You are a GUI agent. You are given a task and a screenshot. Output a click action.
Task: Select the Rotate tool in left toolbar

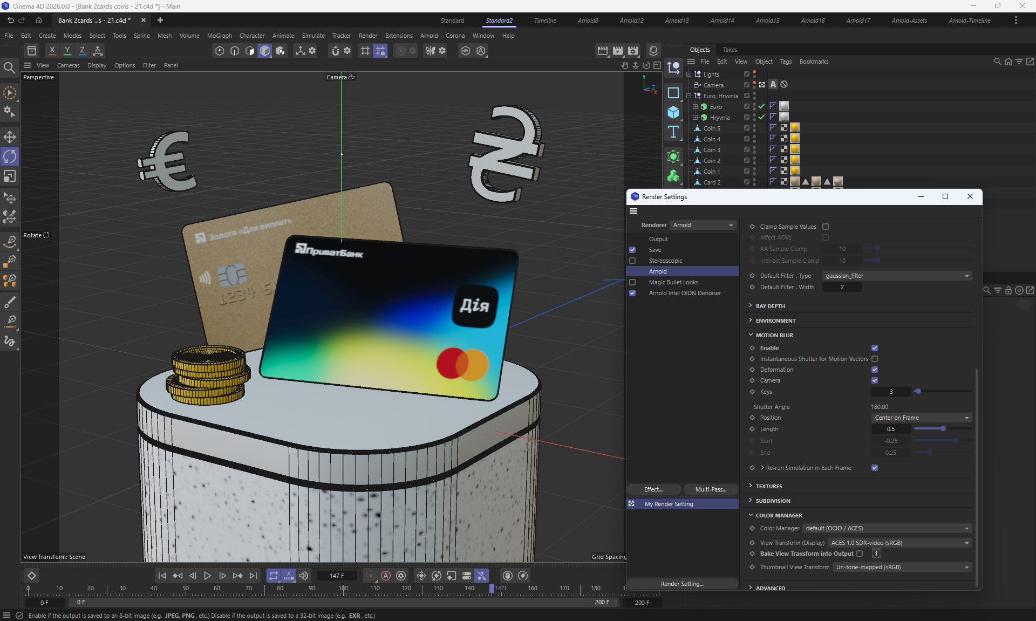click(x=10, y=156)
